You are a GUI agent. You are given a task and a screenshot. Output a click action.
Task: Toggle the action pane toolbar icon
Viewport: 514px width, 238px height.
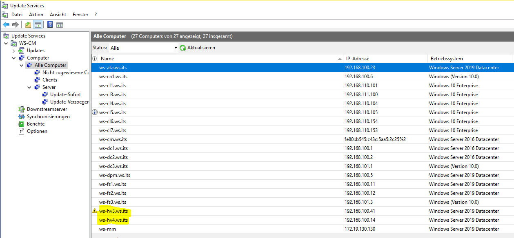pyautogui.click(x=60, y=24)
